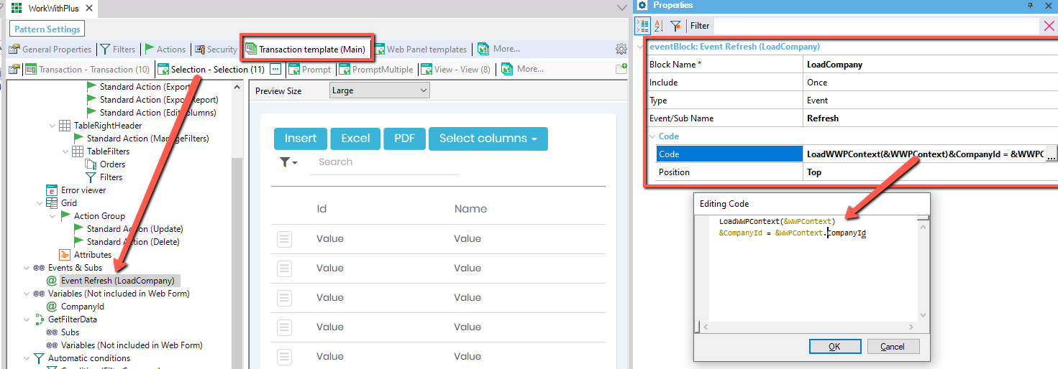Open the Code editor ellipsis button
1058x369 pixels.
(x=1051, y=154)
